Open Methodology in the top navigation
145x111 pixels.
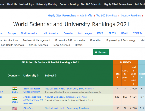point(27,4)
